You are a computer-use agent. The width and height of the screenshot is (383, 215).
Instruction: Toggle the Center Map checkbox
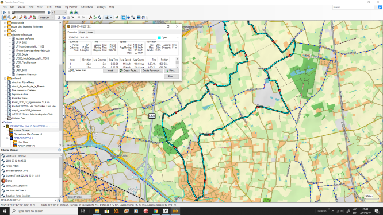coord(70,71)
